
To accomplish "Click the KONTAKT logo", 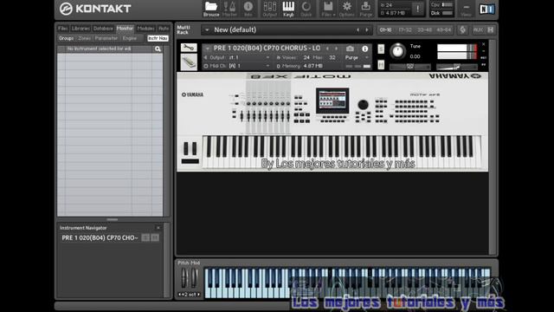I will click(x=95, y=9).
